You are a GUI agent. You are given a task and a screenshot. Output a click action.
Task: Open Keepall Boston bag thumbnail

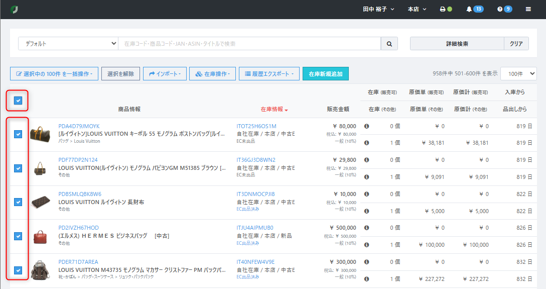click(x=40, y=134)
